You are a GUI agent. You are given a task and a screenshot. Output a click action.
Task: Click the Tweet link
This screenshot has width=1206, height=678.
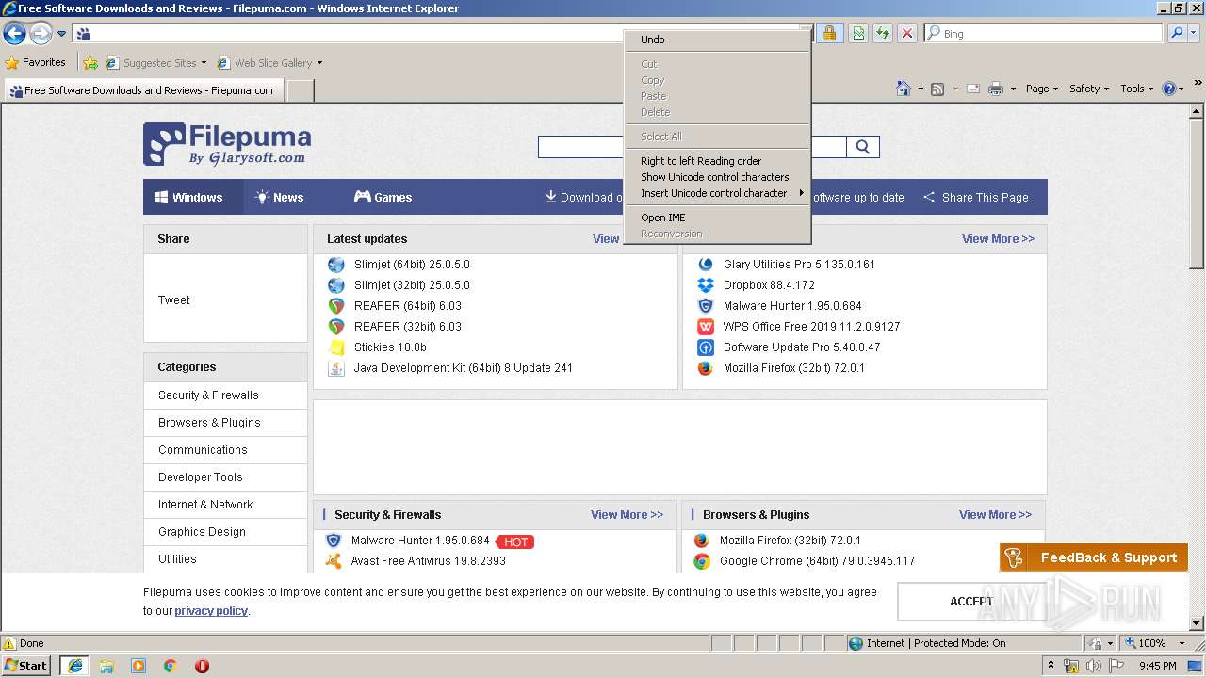[174, 299]
